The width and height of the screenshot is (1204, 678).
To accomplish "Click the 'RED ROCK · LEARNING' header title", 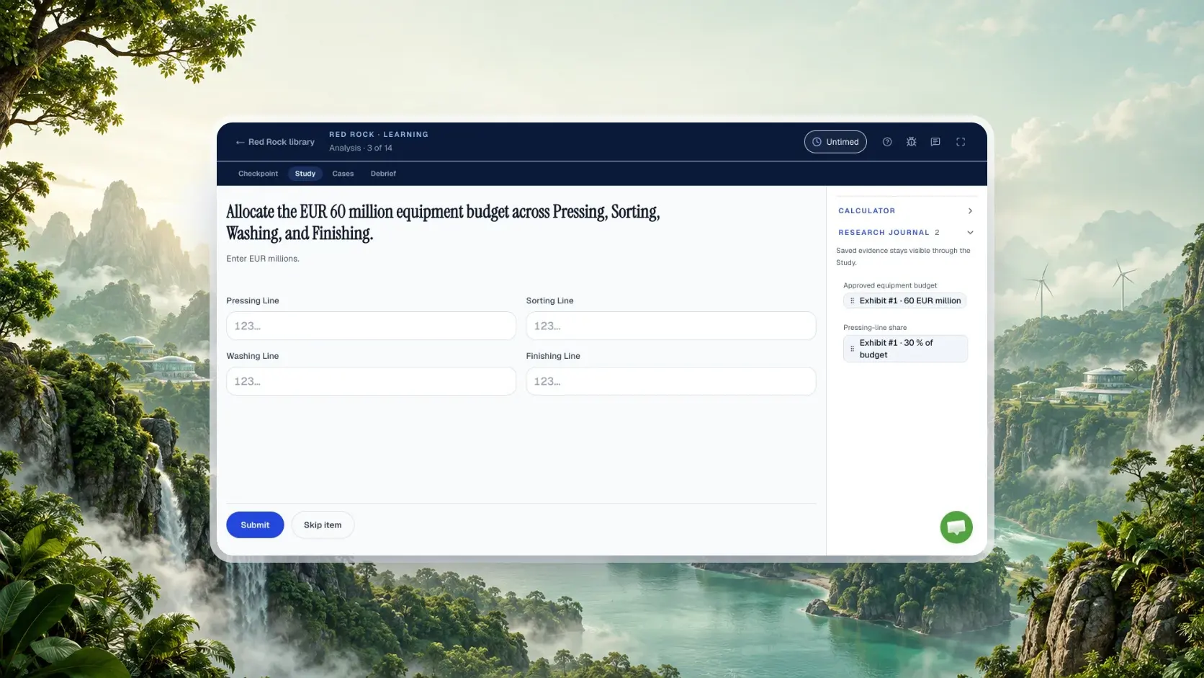I will tap(379, 135).
